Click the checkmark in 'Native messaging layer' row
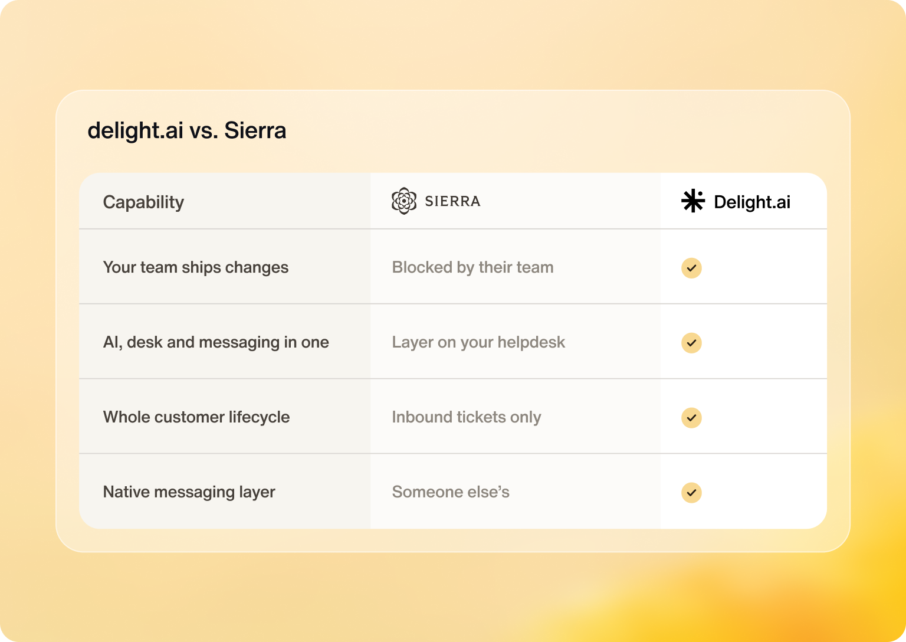Image resolution: width=906 pixels, height=642 pixels. coord(691,493)
